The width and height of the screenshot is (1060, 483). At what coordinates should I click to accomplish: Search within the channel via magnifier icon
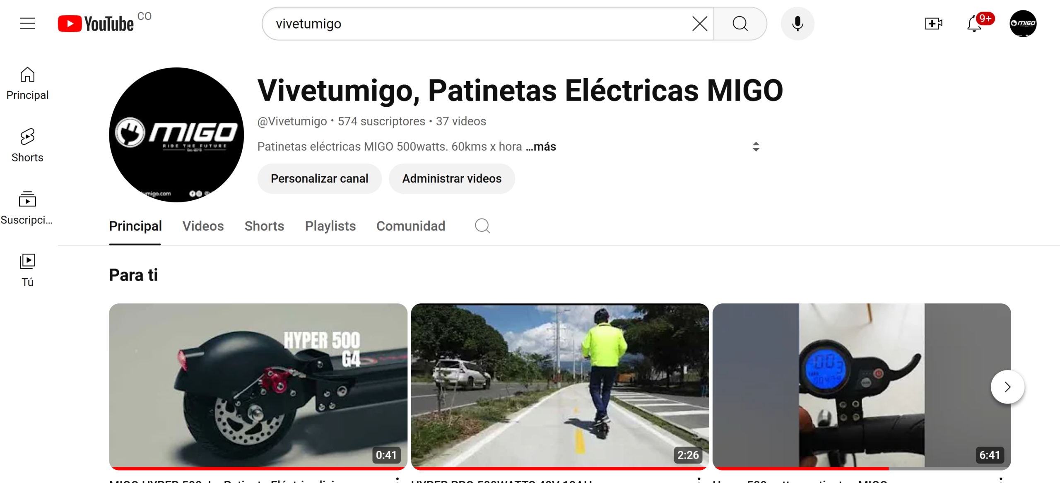482,226
